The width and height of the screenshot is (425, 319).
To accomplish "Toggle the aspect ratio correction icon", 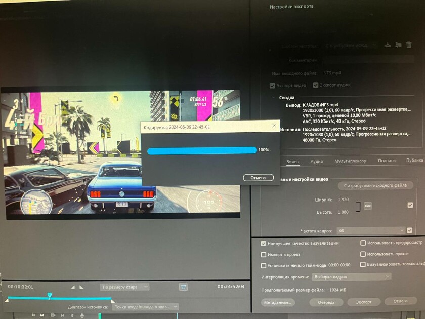I will point(183,287).
